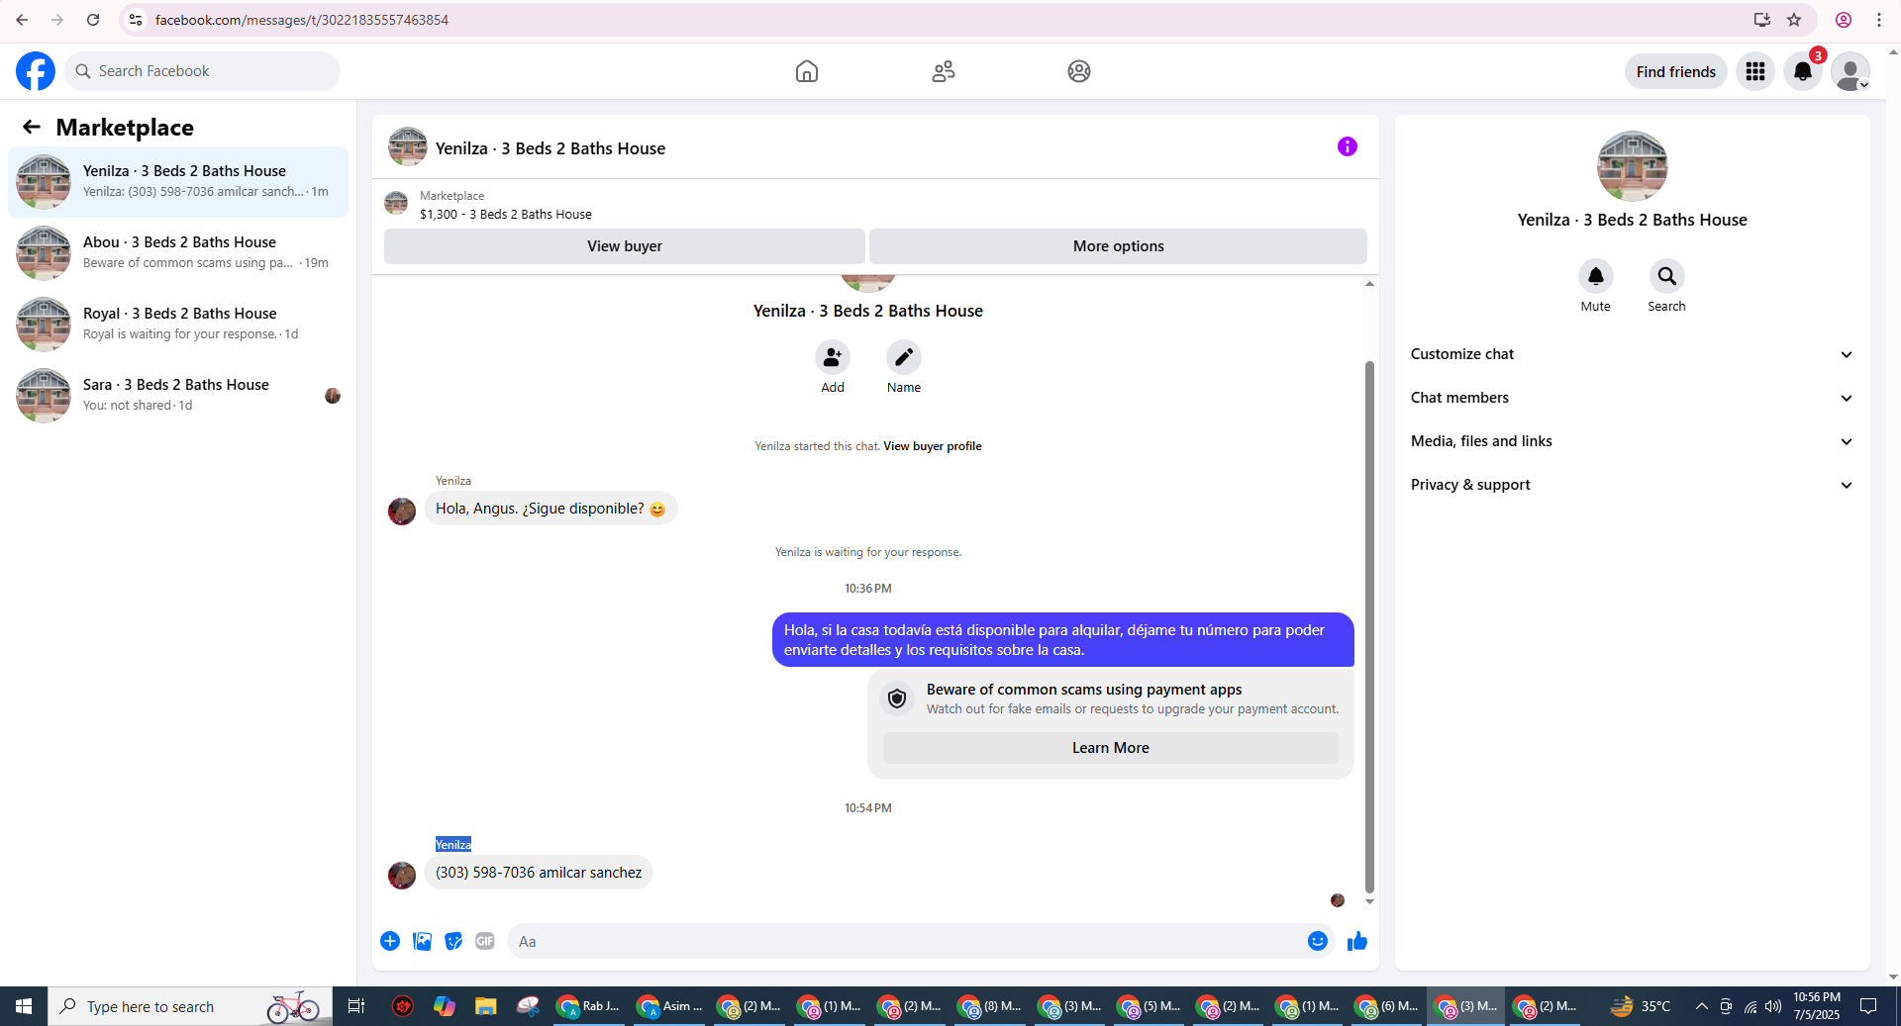Open the Facebook menu grid icon
1901x1026 pixels.
click(x=1755, y=71)
